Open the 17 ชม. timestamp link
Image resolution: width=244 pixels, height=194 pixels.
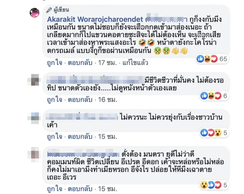(x=107, y=63)
